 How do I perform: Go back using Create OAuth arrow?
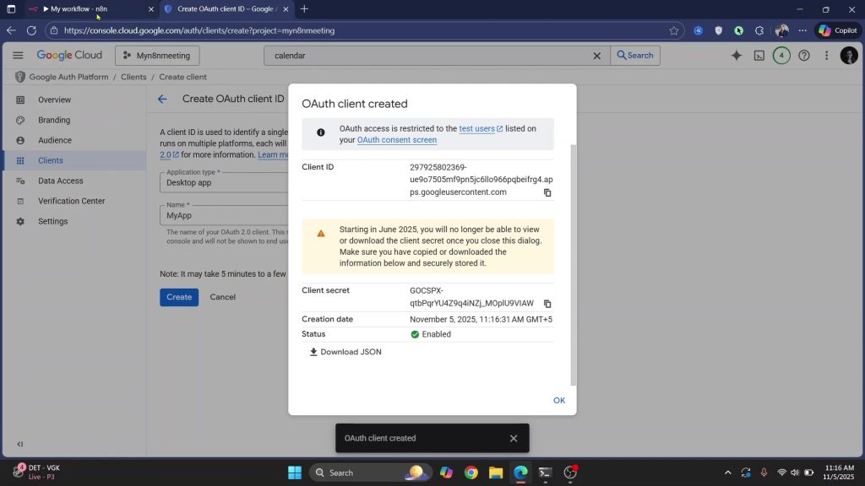click(162, 99)
